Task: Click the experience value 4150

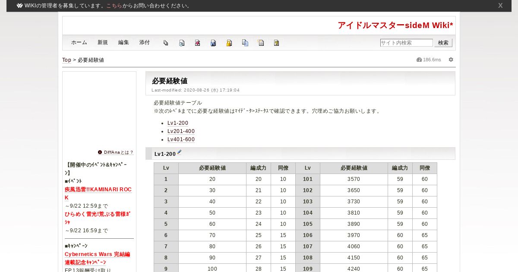Action: coord(354,258)
